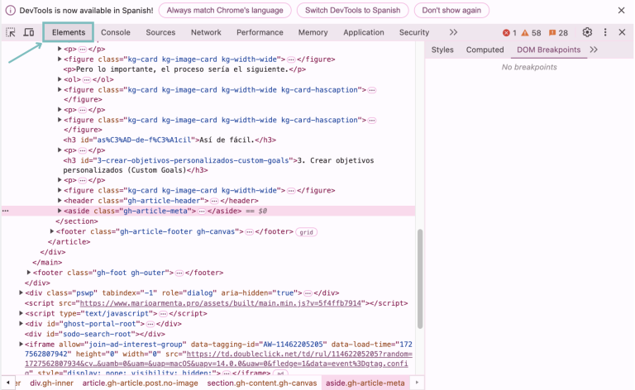
Task: Open the Application tab
Action: pos(363,32)
